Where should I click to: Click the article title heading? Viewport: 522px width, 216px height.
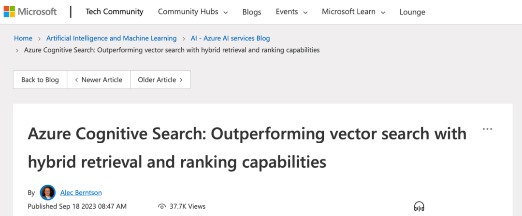tap(247, 148)
